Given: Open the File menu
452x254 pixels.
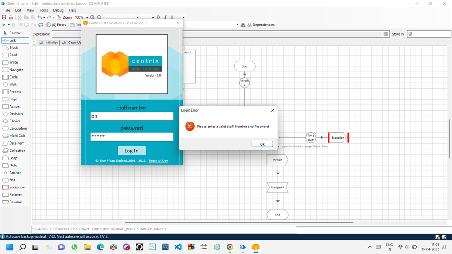Looking at the screenshot, I should click(7, 10).
